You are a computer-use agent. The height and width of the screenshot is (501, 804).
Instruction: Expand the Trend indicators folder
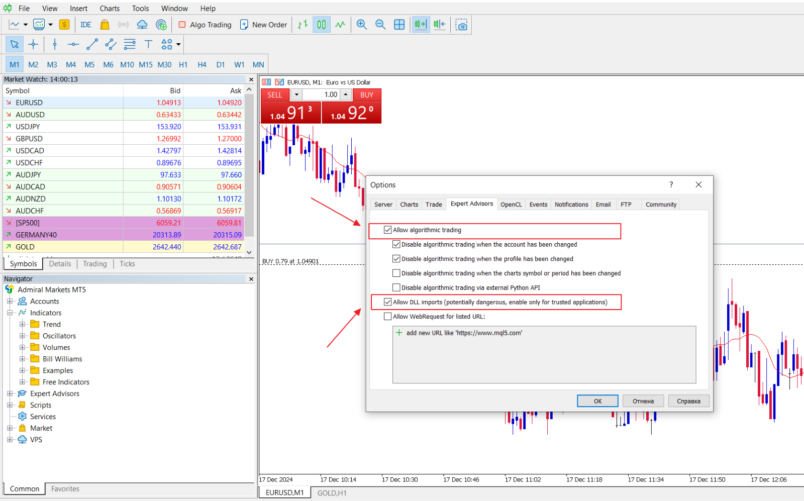click(22, 325)
